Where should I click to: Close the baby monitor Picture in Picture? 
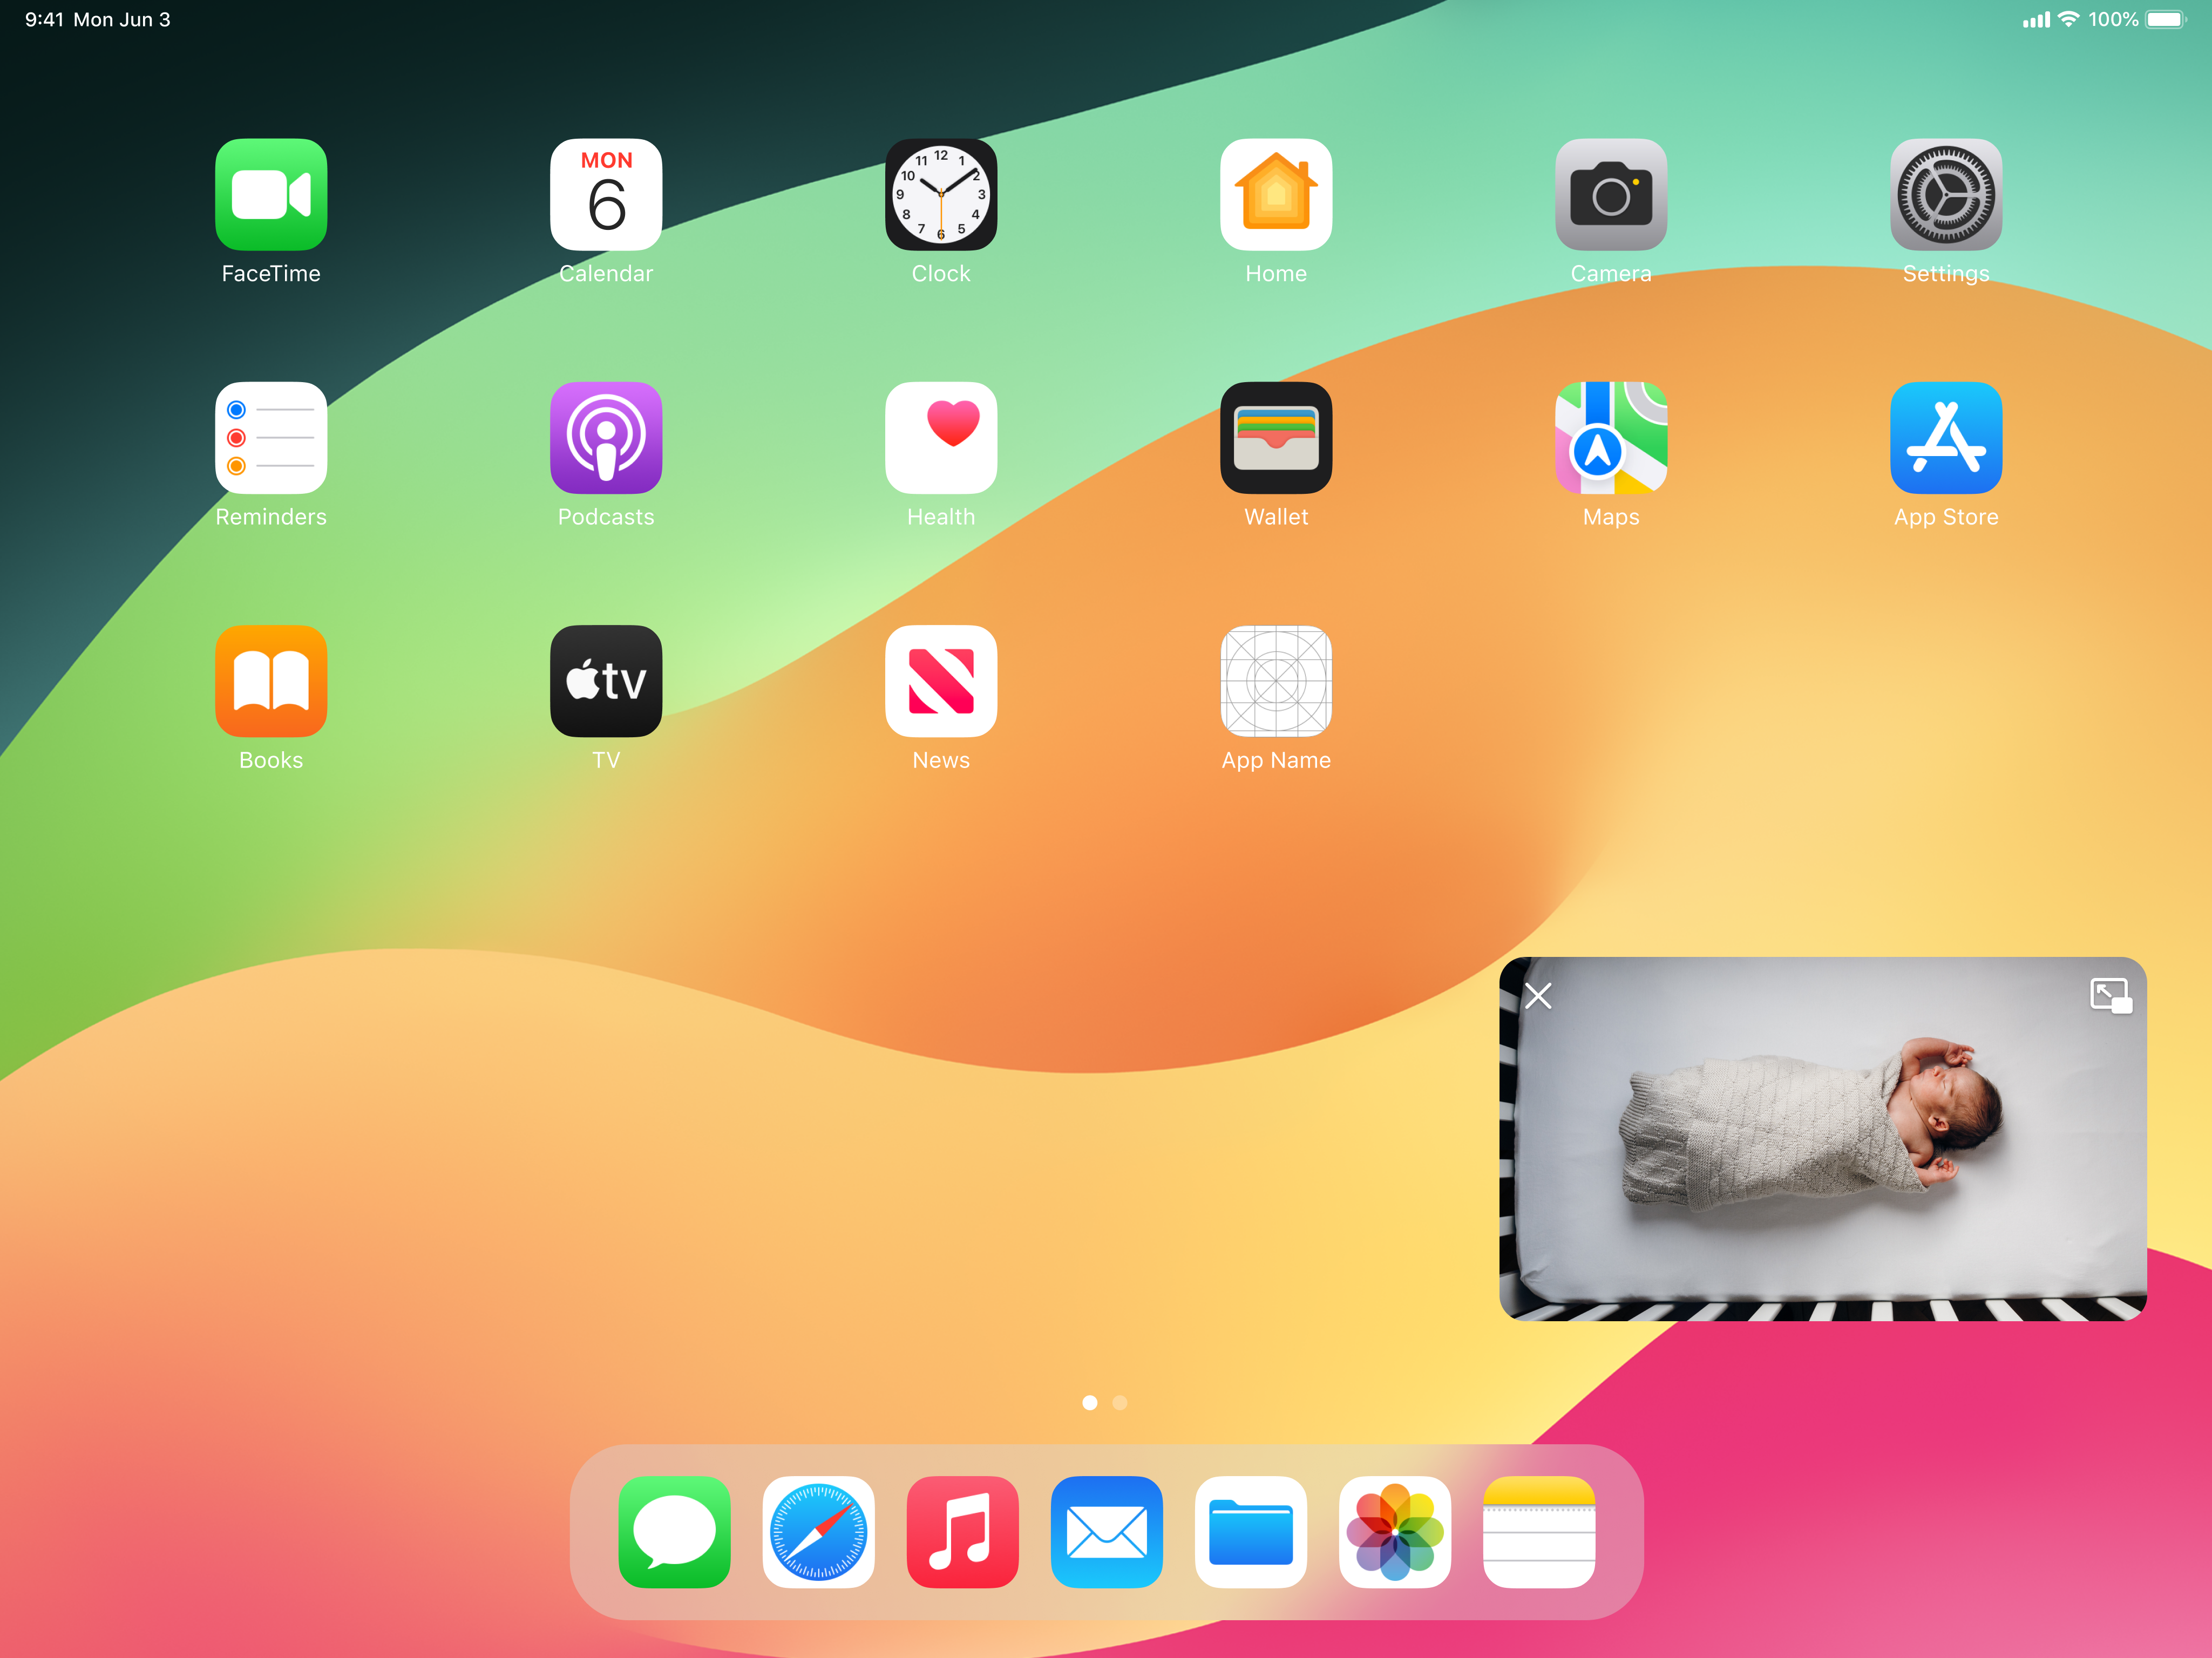pyautogui.click(x=1538, y=995)
